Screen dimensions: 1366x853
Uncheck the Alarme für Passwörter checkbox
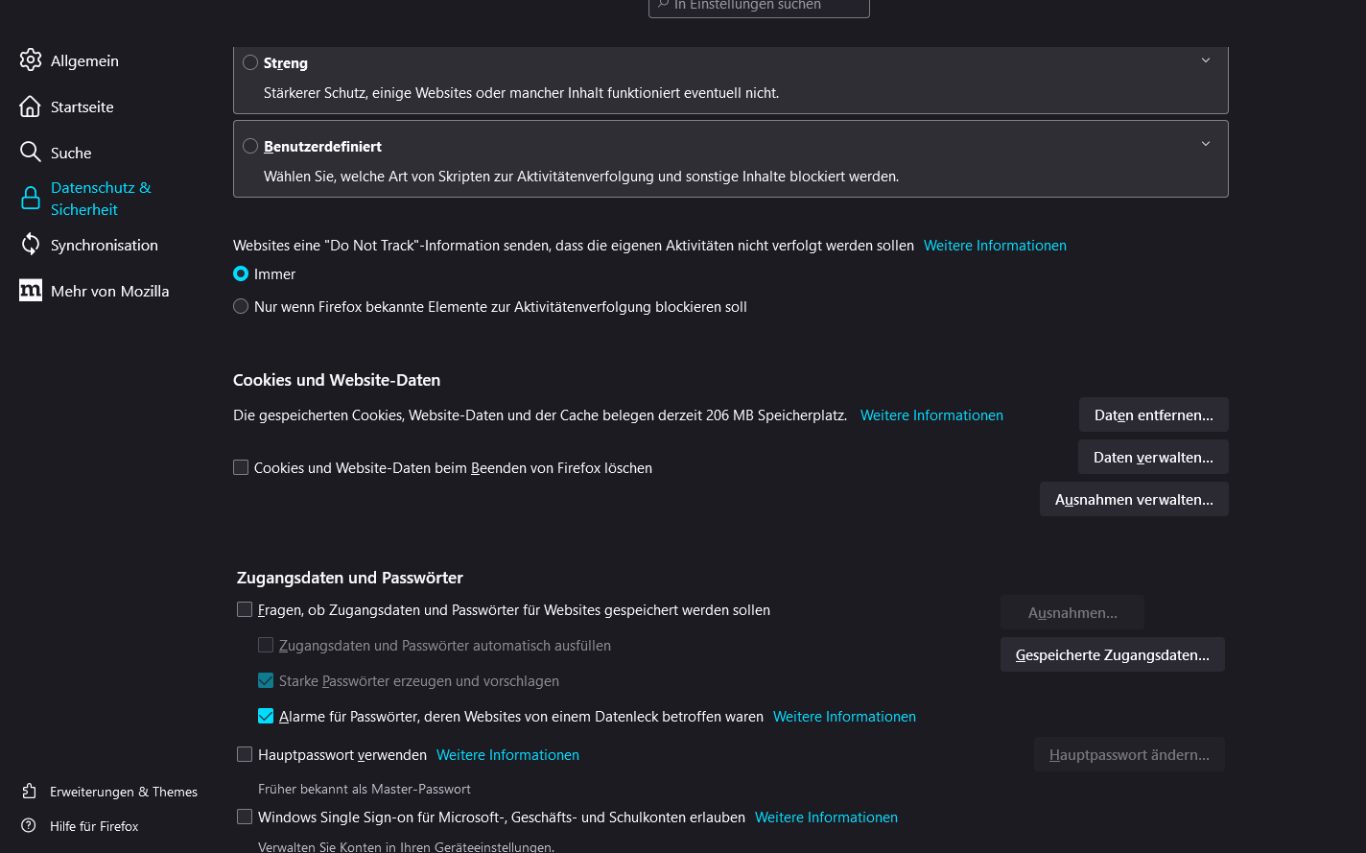tap(266, 717)
